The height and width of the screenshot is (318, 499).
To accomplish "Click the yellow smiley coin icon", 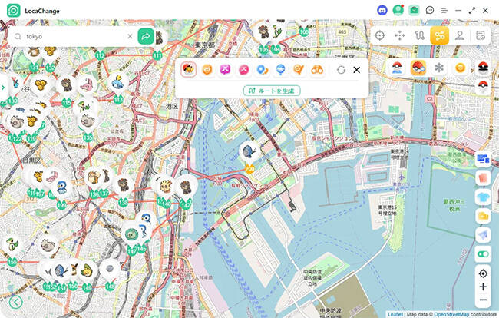I will click(x=460, y=68).
